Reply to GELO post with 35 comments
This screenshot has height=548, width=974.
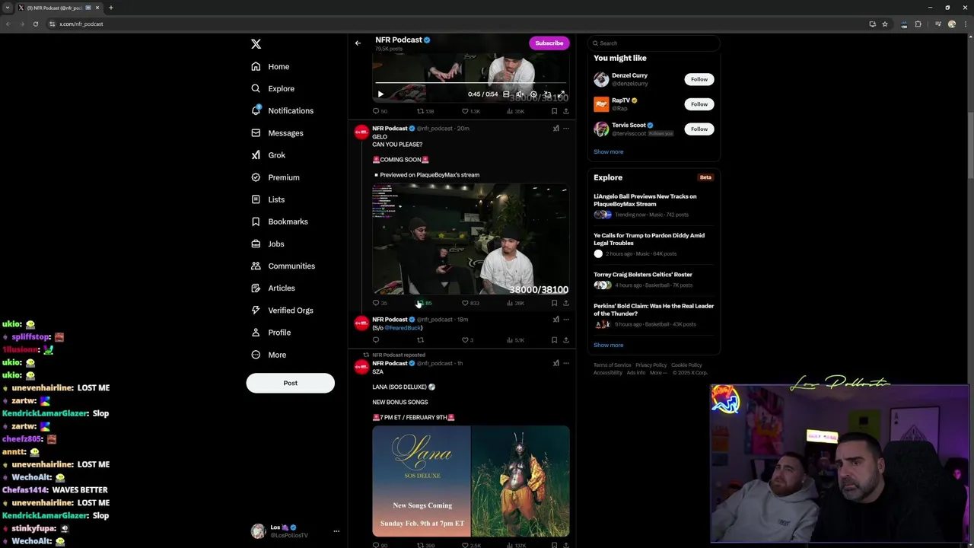point(380,303)
